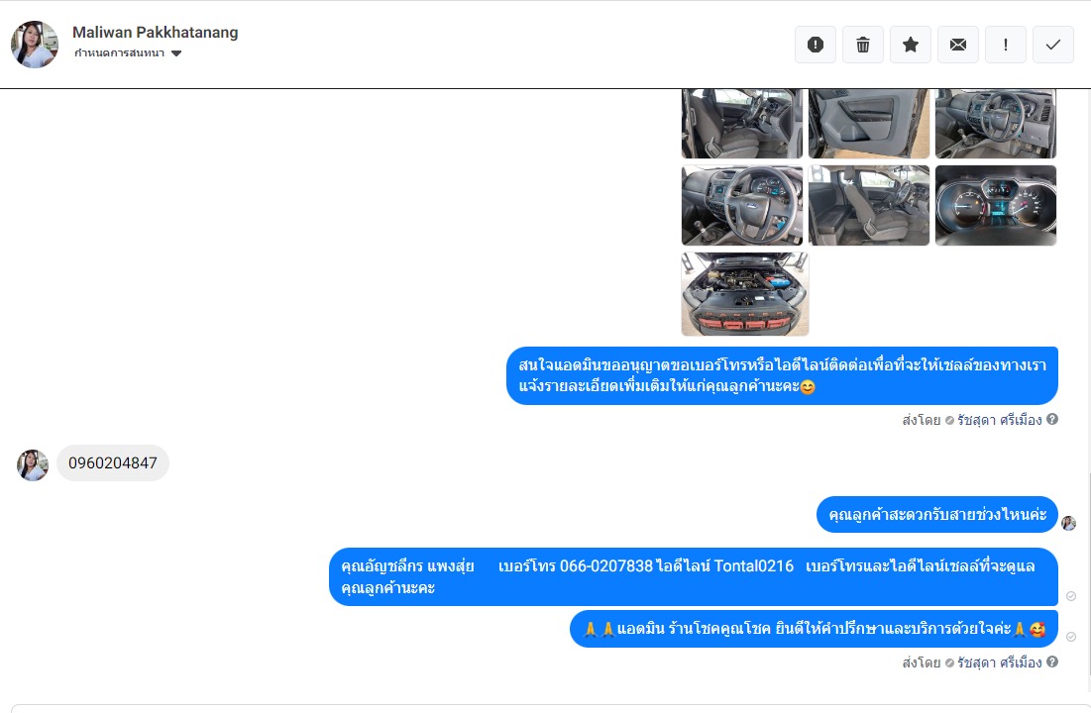The height and width of the screenshot is (713, 1091).
Task: Mark conversation unread with envelope icon
Action: click(958, 45)
